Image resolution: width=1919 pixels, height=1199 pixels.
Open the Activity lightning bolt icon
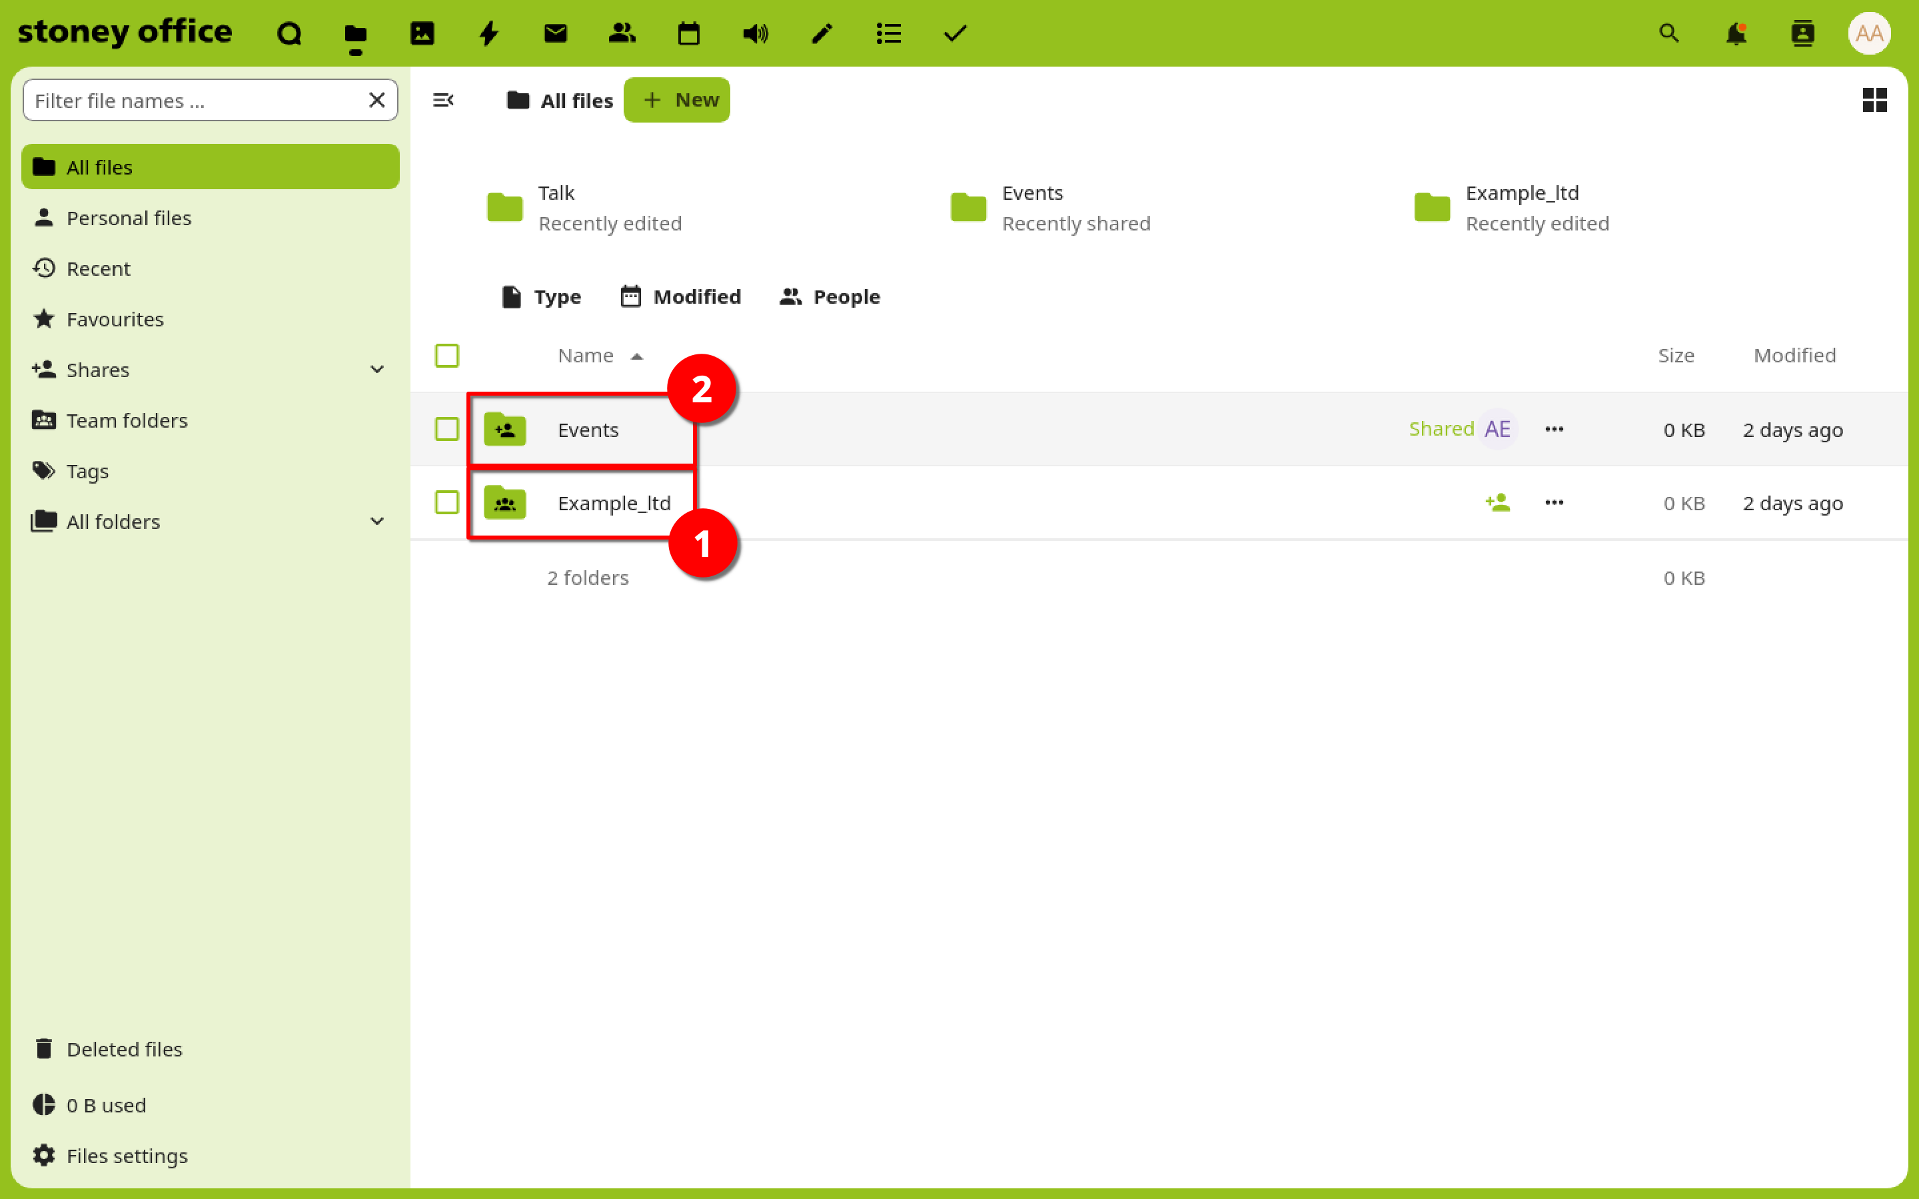(x=488, y=33)
